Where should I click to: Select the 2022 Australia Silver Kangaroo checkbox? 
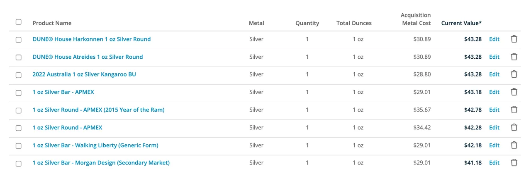pyautogui.click(x=19, y=75)
